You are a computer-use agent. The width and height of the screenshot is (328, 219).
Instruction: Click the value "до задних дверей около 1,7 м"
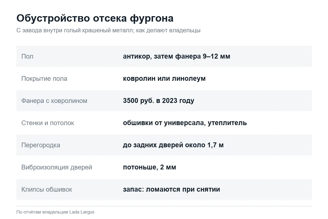tap(173, 145)
